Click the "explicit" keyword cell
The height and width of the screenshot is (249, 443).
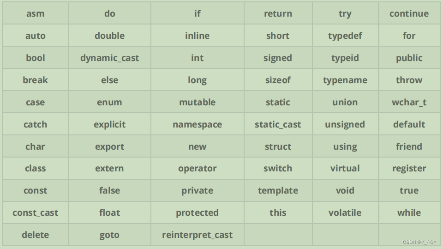coord(109,124)
